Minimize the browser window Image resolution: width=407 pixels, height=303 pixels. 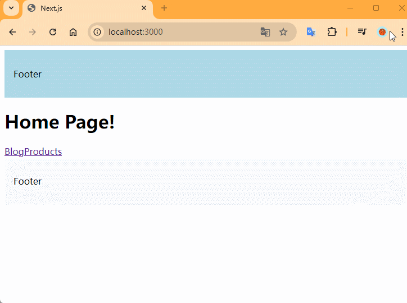pyautogui.click(x=350, y=8)
